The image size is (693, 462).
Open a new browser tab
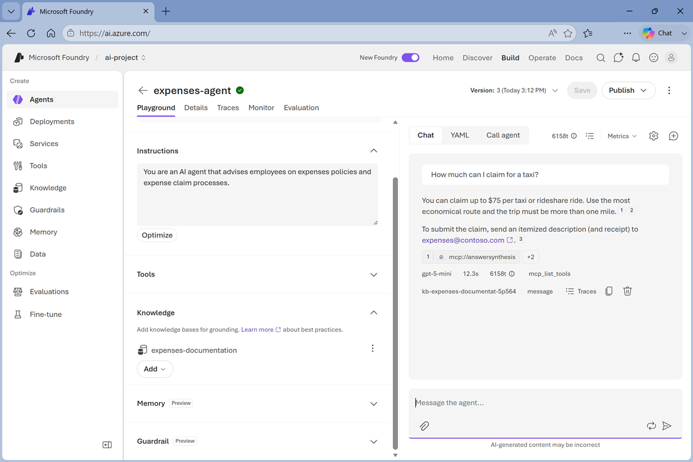click(x=166, y=12)
